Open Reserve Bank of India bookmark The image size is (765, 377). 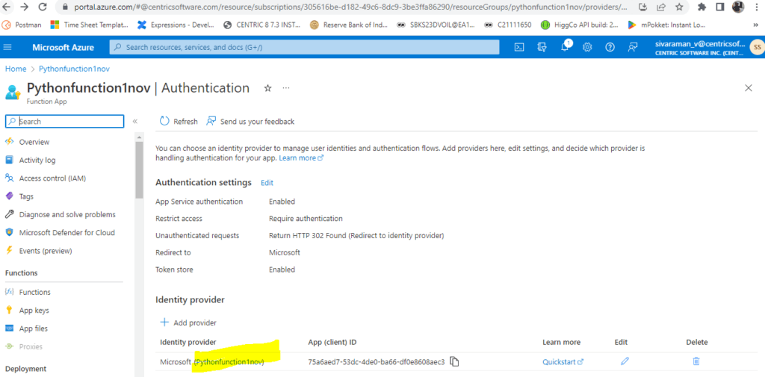pyautogui.click(x=349, y=25)
